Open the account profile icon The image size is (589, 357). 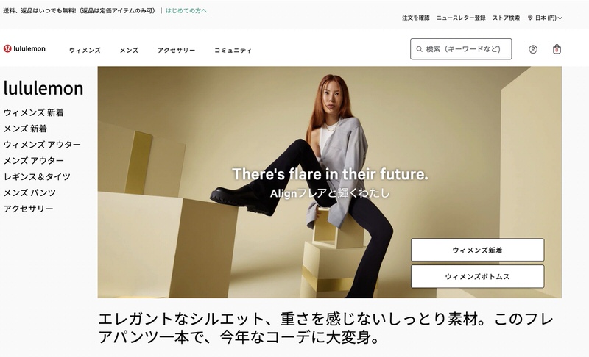[x=532, y=49]
